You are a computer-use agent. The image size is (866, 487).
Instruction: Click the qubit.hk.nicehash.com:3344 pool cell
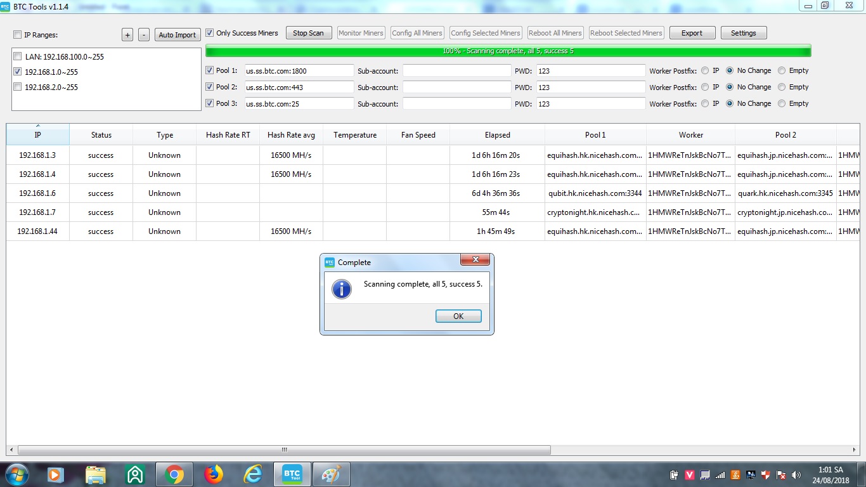pos(595,193)
